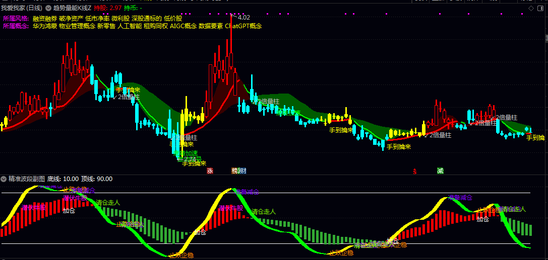The height and width of the screenshot is (260, 548).
Task: Click the 涨 marker badge
Action: pyautogui.click(x=210, y=171)
